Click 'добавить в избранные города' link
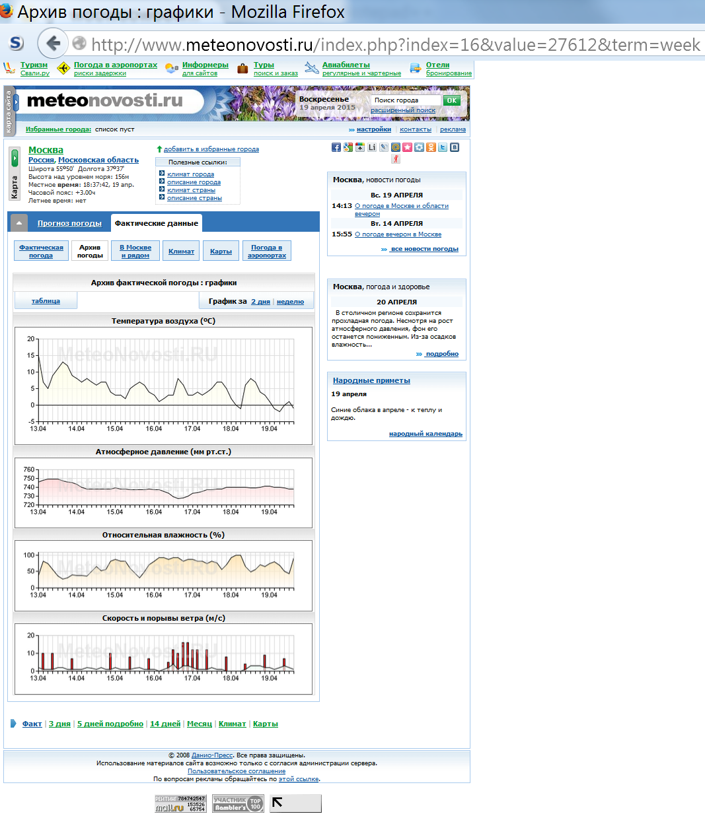The image size is (705, 830). tap(211, 149)
